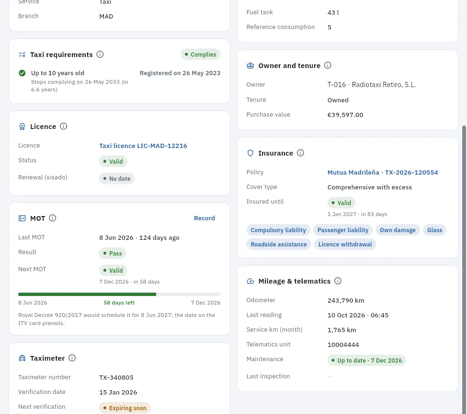The height and width of the screenshot is (414, 467).
Task: Open Mutua Madrileña policy TX-2026-120554
Action: pos(383,172)
